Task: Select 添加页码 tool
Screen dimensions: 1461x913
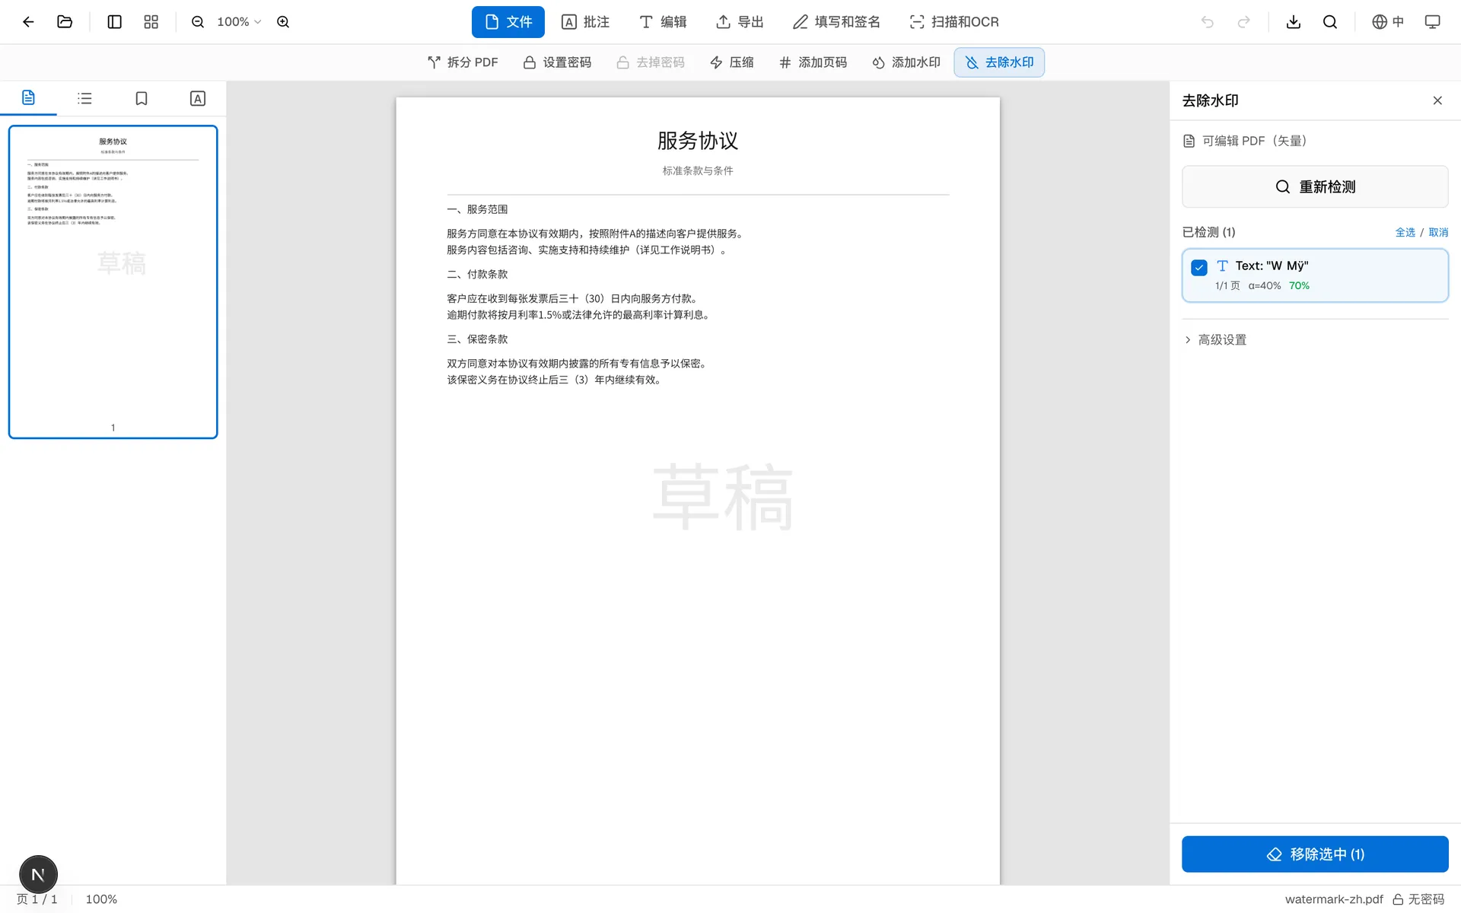Action: (x=813, y=62)
